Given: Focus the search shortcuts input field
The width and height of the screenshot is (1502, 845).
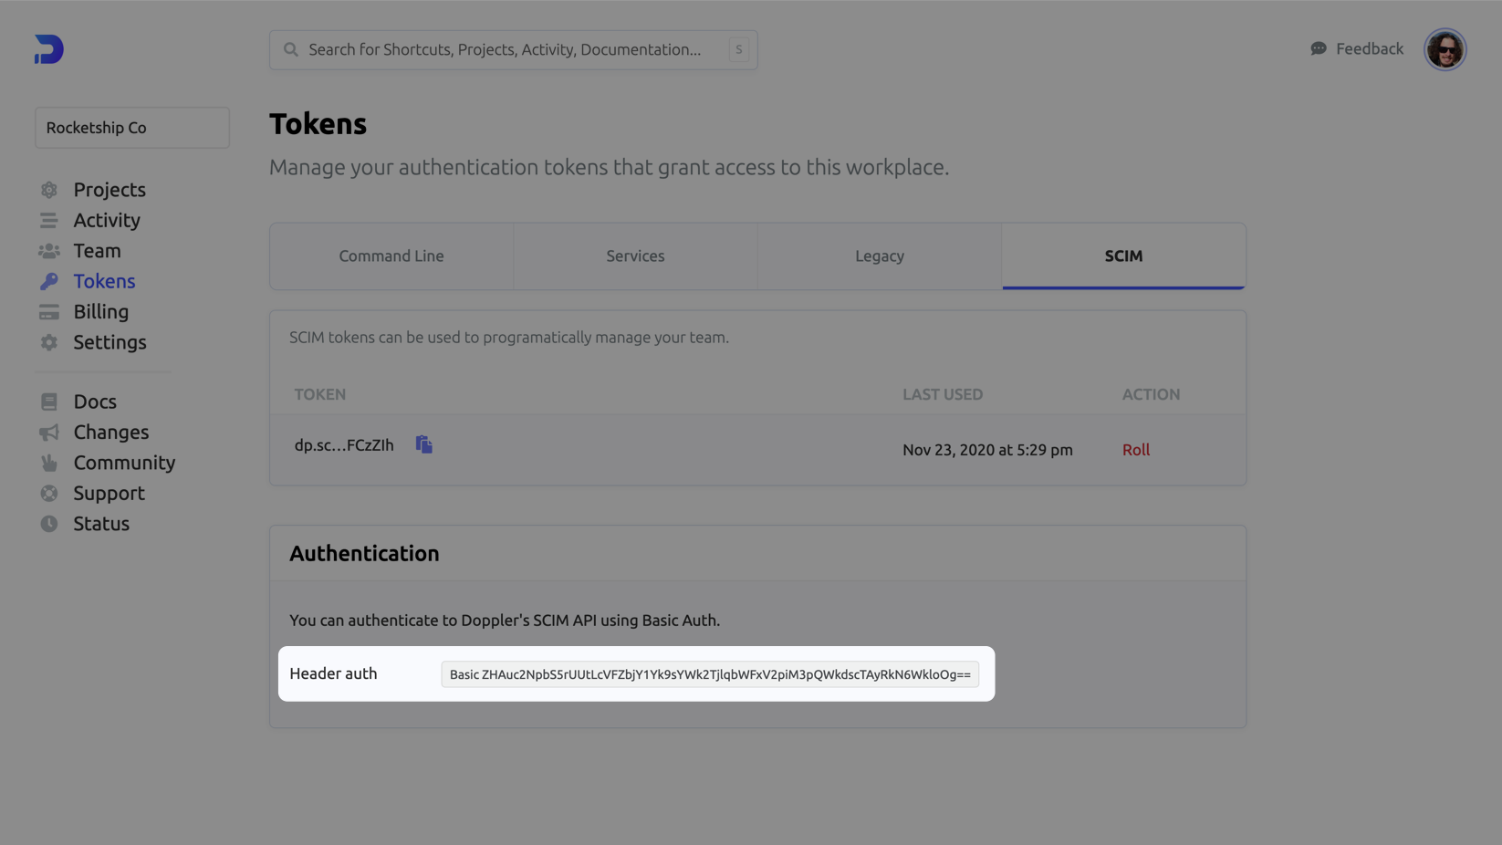Looking at the screenshot, I should (x=514, y=50).
